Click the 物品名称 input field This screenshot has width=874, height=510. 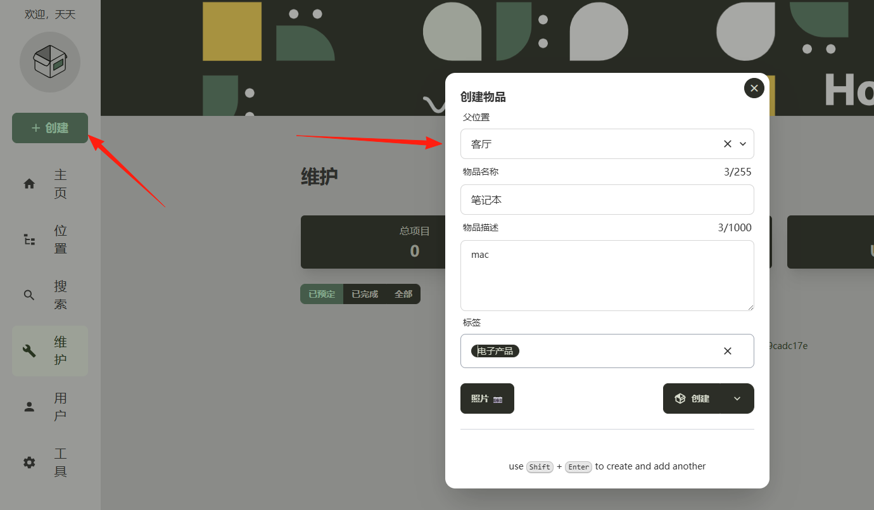(607, 200)
